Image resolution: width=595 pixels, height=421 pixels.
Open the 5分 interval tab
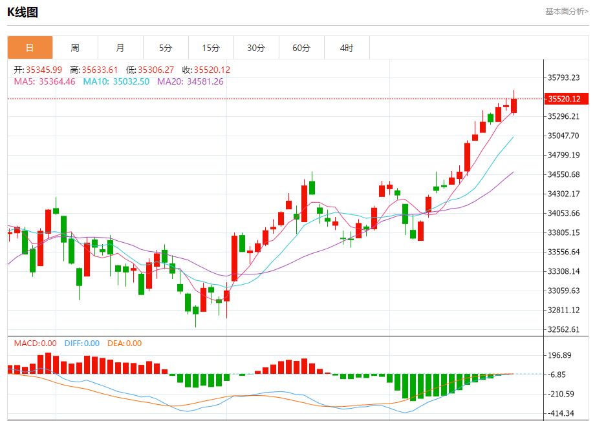point(166,48)
